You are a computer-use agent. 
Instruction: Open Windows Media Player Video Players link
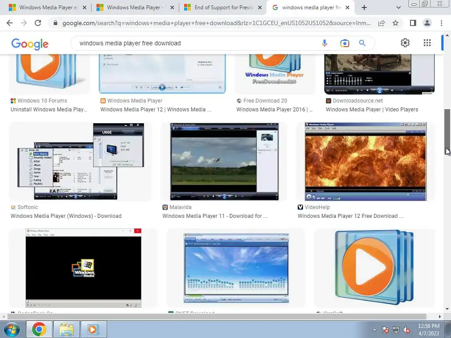(x=372, y=110)
